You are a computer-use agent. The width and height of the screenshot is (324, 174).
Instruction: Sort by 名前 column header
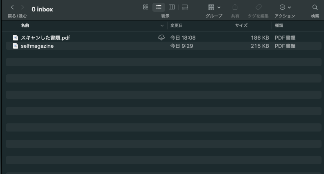25,25
